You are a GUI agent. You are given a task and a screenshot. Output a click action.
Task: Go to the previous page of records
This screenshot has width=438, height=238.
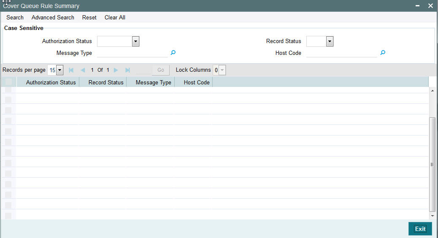point(83,70)
